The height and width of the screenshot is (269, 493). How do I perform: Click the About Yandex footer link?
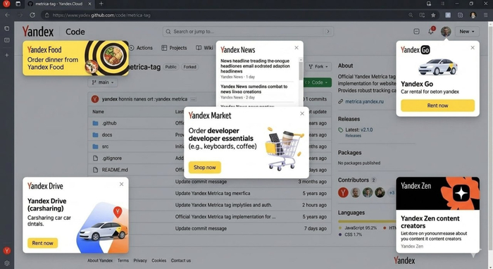(100, 261)
